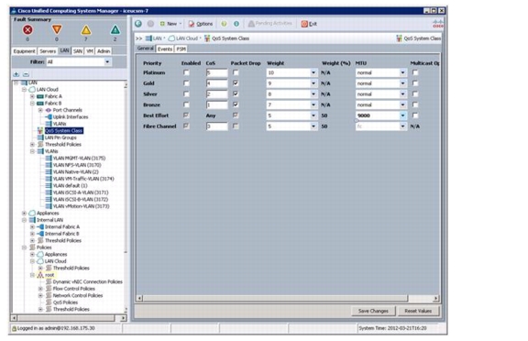Switch to the Admin tab
The image size is (528, 341).
pyautogui.click(x=104, y=51)
